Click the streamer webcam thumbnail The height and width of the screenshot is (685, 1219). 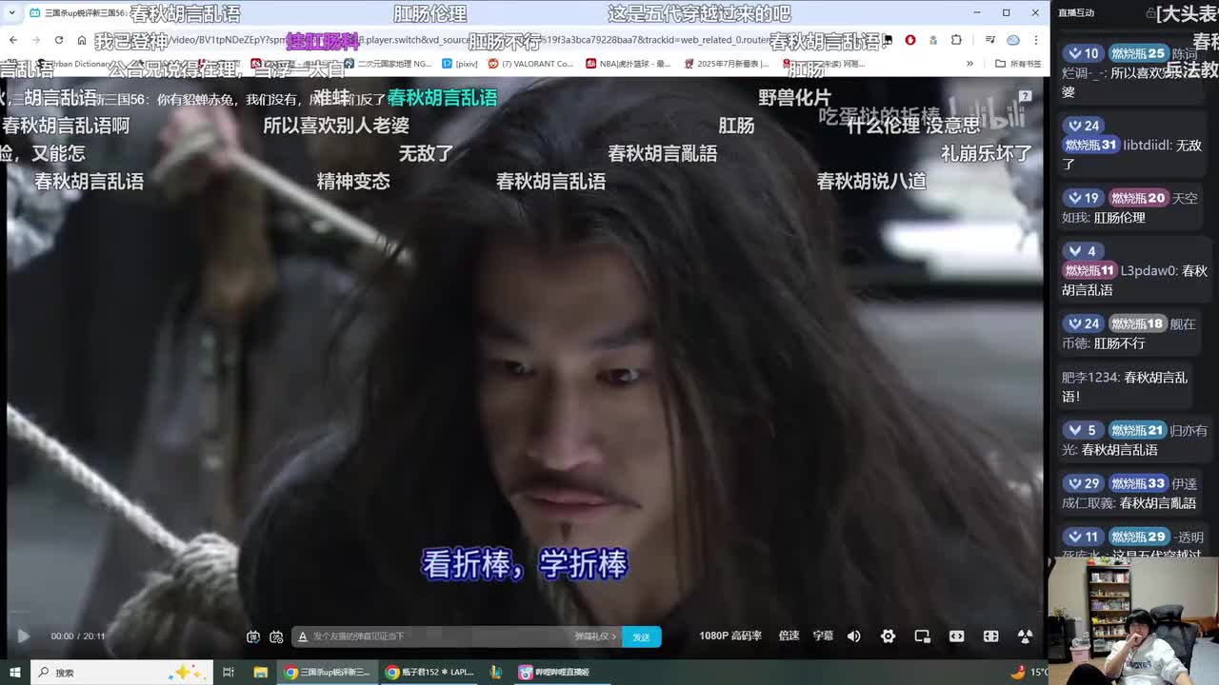(x=1132, y=621)
